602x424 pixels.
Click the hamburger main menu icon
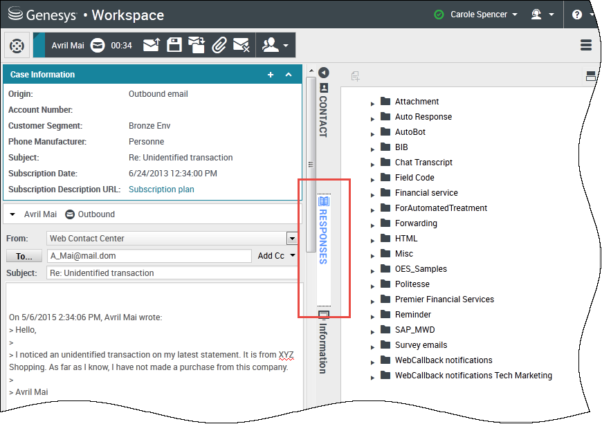(x=586, y=46)
